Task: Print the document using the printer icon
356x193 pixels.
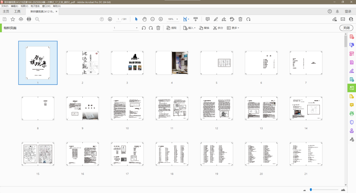Action: pos(29,19)
